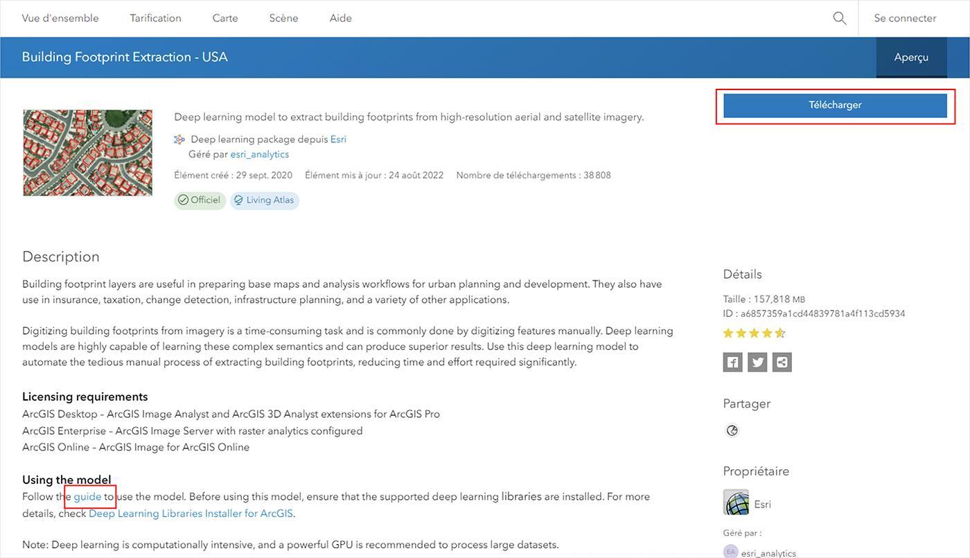
Task: Click the sharing level globe icon
Action: pyautogui.click(x=732, y=430)
